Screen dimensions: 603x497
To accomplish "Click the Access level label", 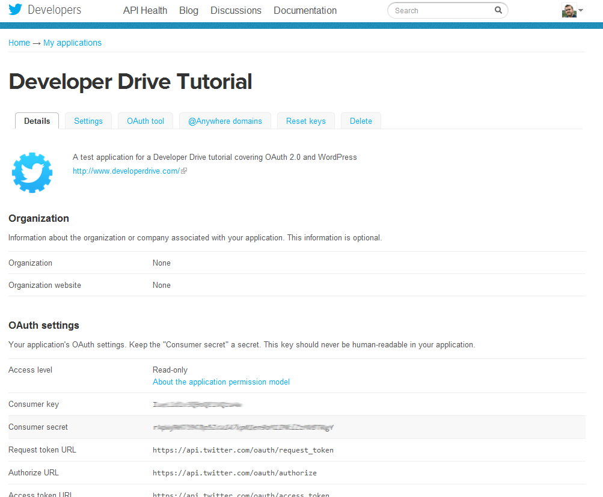I will 31,370.
